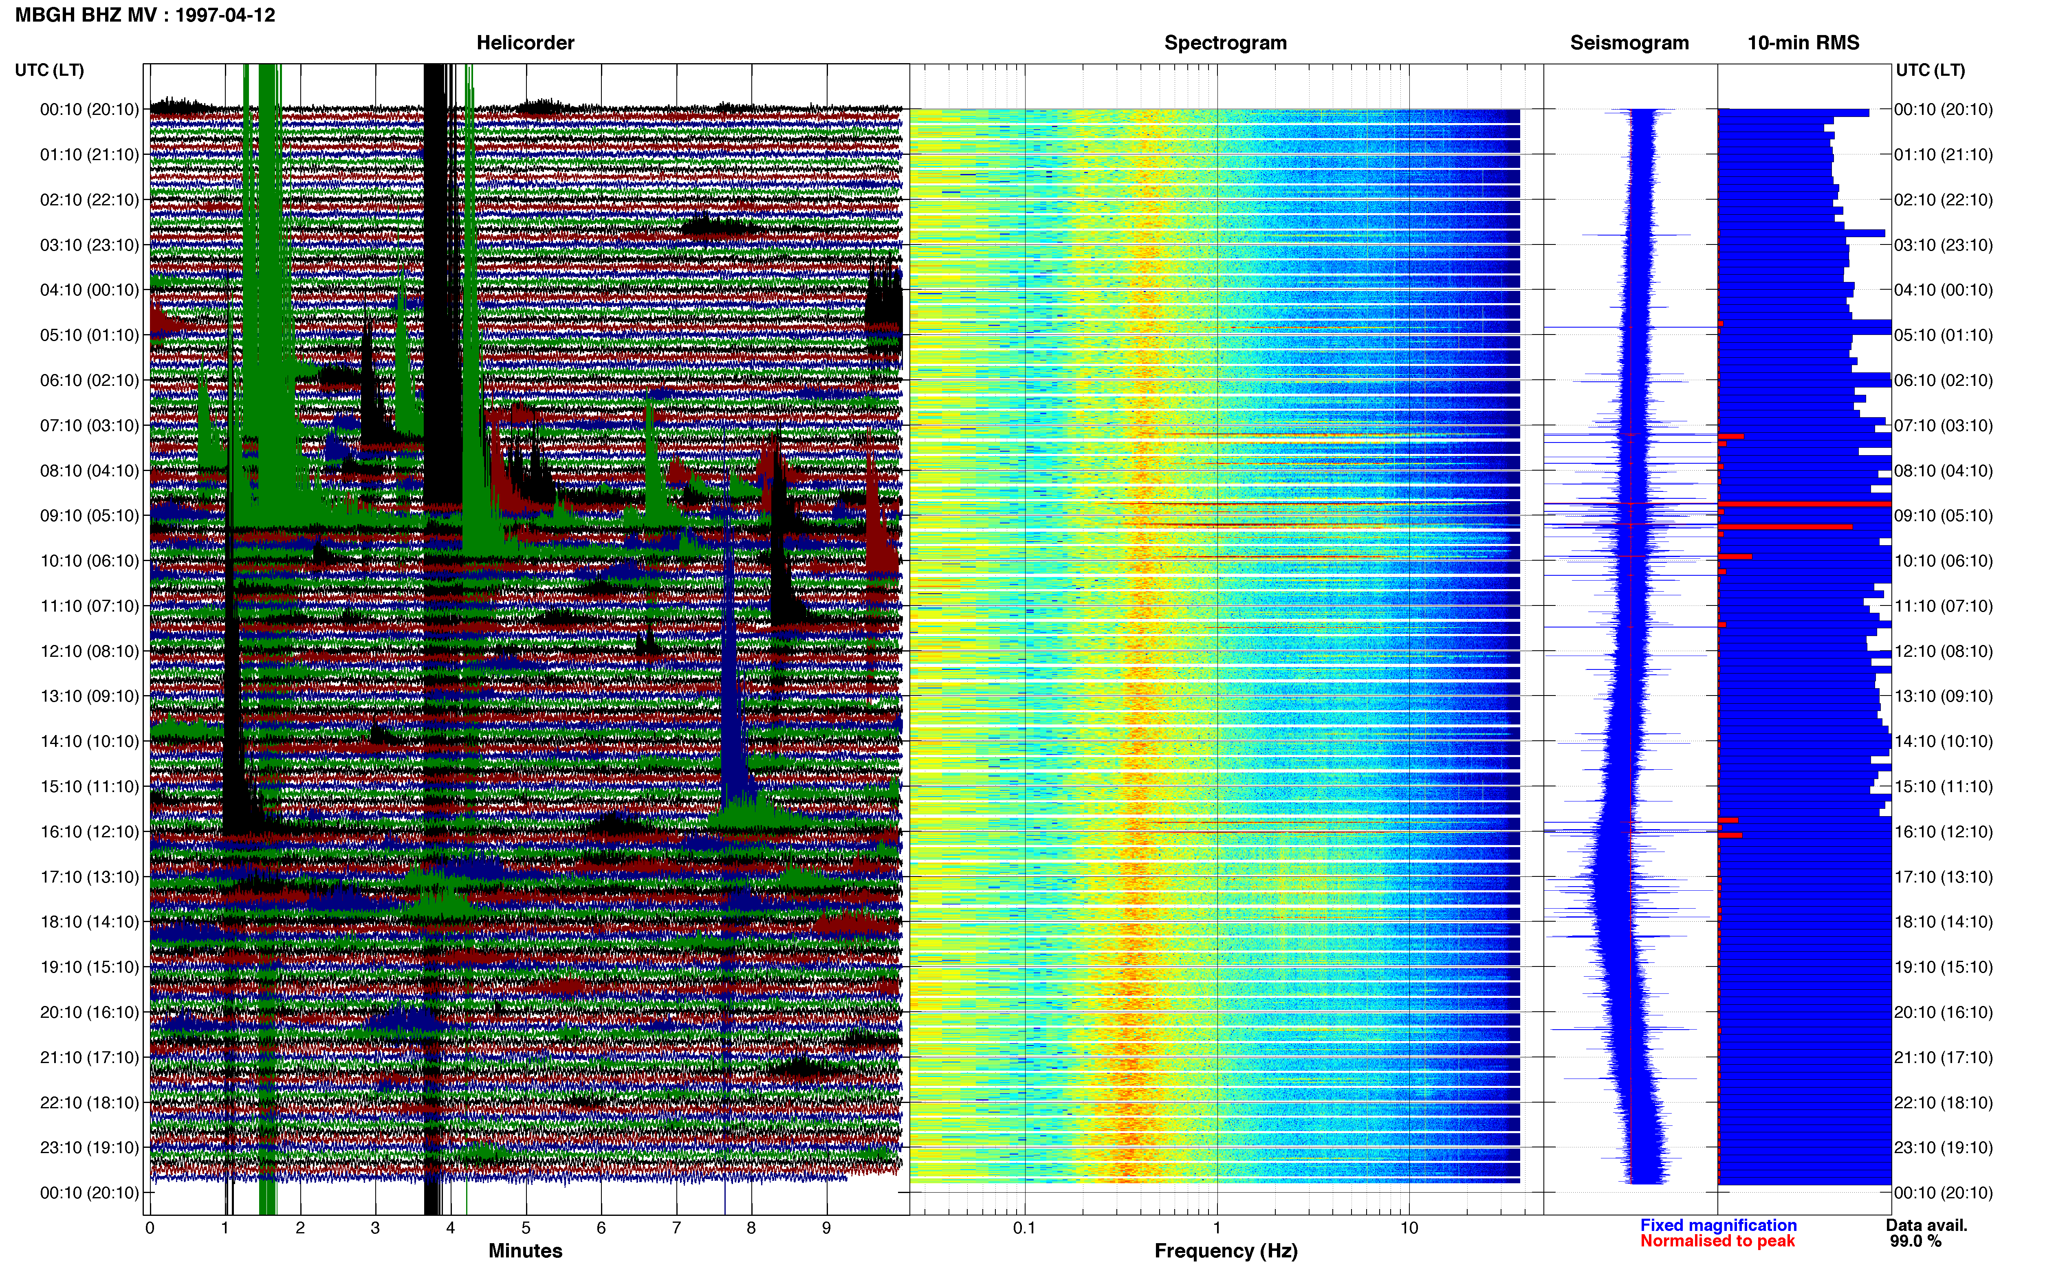Screen dimensions: 2045x1279
Task: Click right time label '09:10 (05:10)'
Action: click(1944, 516)
